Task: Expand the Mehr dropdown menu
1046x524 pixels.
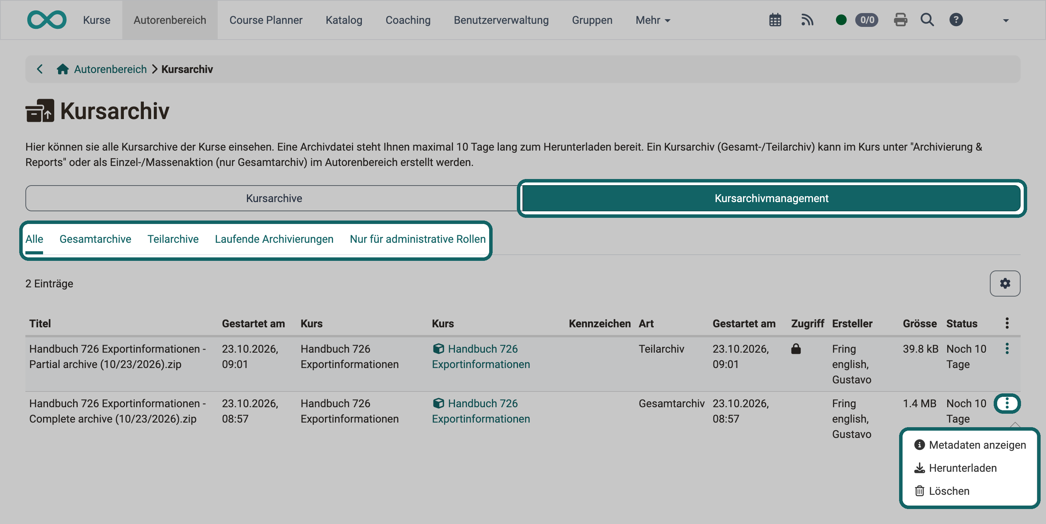Action: tap(653, 20)
